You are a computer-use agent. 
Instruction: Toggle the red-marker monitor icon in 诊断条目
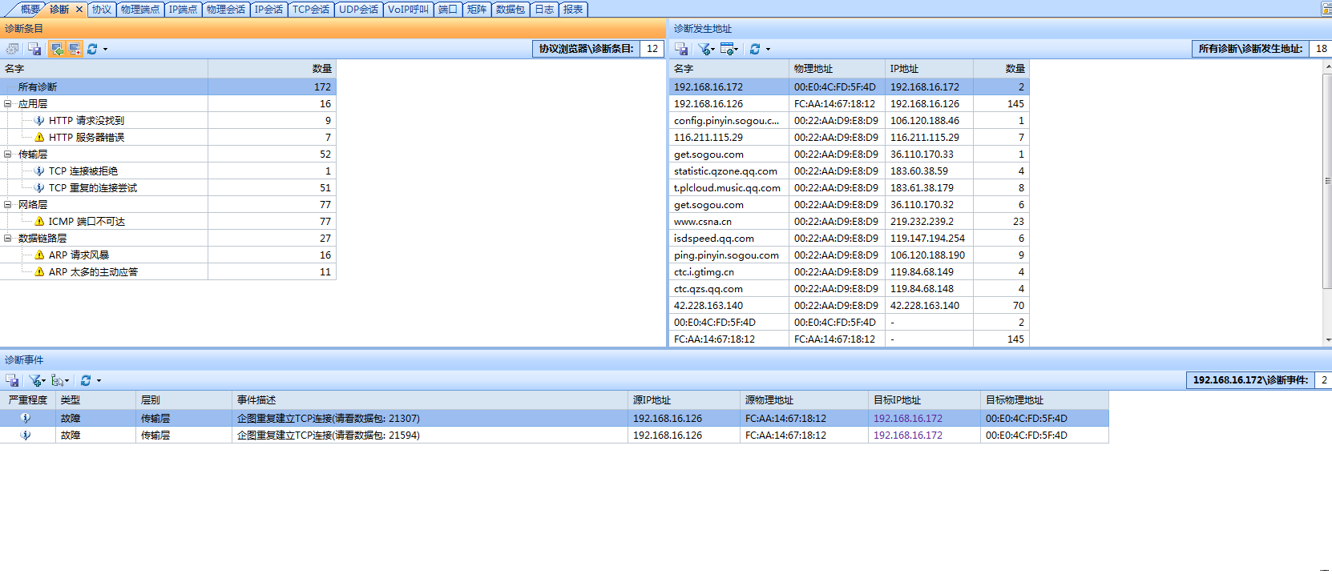pyautogui.click(x=75, y=49)
